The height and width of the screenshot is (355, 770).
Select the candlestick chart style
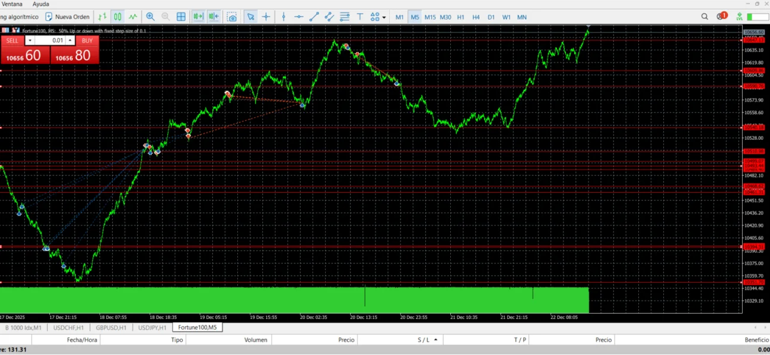(x=117, y=17)
